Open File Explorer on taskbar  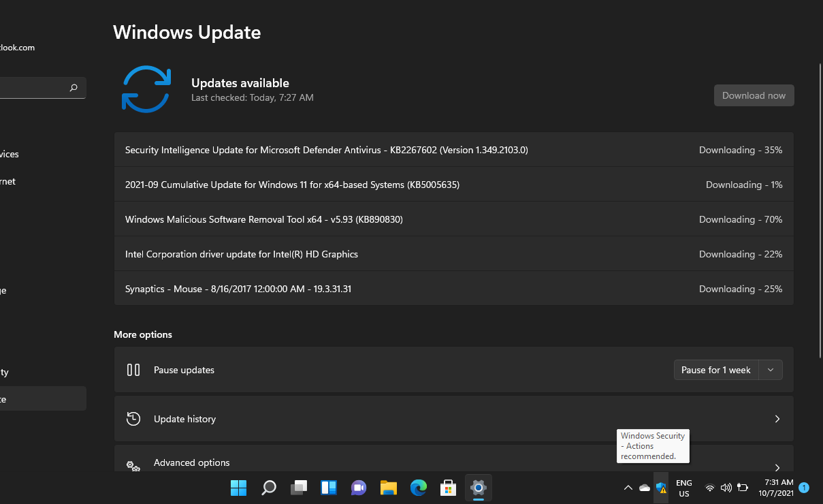tap(389, 488)
